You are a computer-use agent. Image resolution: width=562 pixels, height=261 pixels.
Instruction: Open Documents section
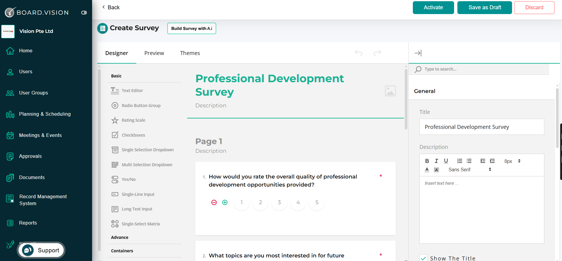coord(32,177)
